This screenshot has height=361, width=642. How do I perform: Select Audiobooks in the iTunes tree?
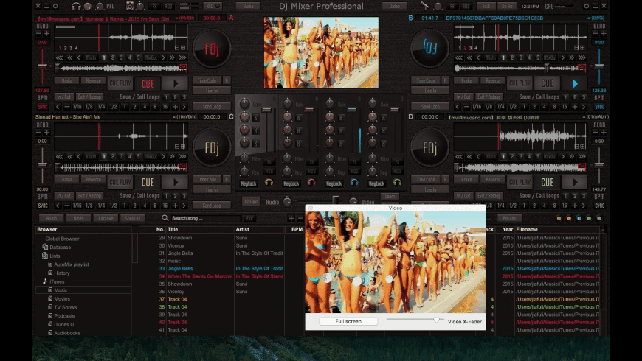coord(67,333)
